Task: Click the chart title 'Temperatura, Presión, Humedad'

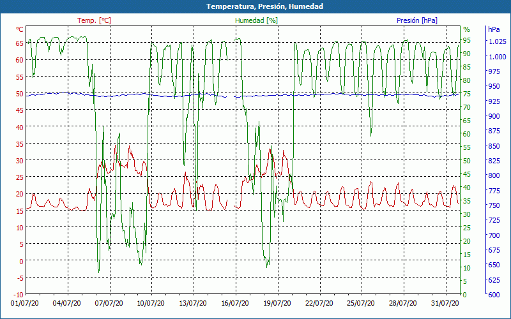Action: tap(264, 6)
